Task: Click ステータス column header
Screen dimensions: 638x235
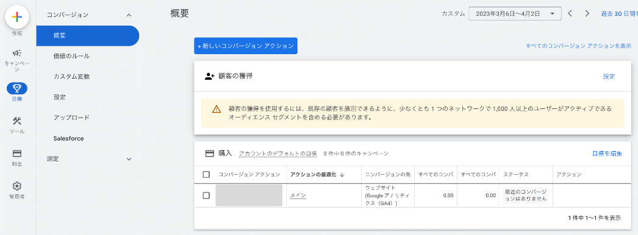Action: [x=515, y=175]
